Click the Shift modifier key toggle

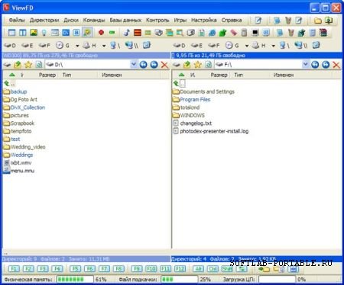click(227, 269)
